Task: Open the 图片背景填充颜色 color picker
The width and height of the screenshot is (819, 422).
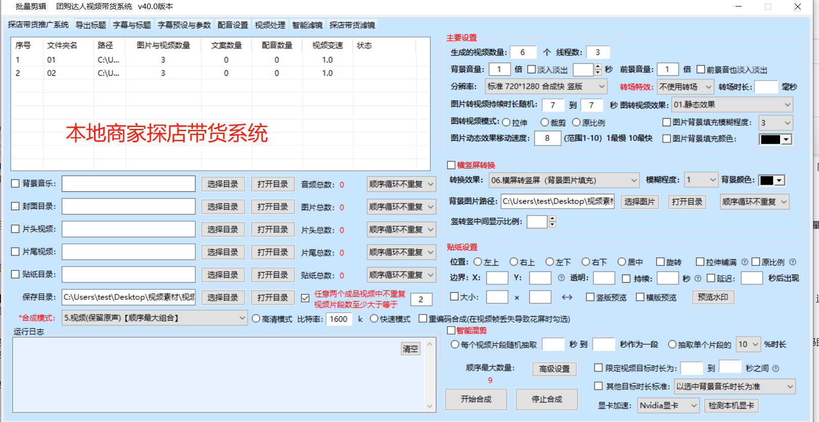Action: coord(775,139)
